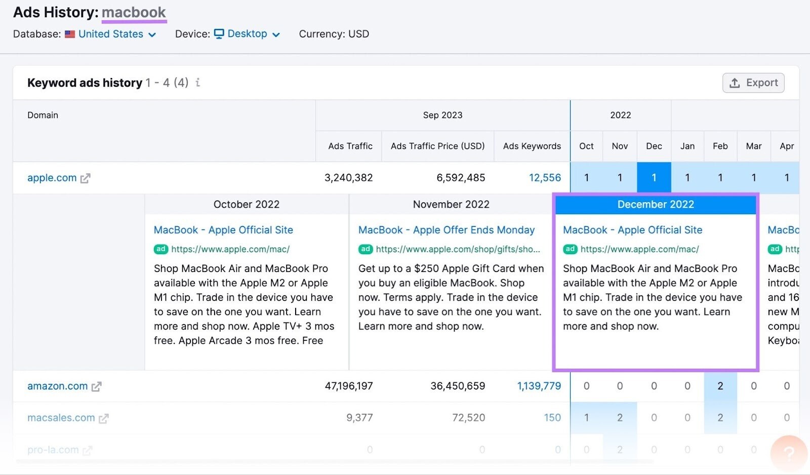
Task: Click the Export button
Action: tap(753, 83)
